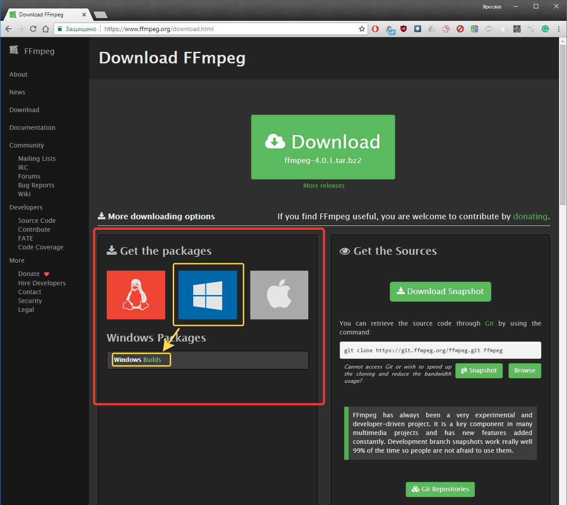Follow the More releases link
The image size is (567, 505).
(x=324, y=186)
